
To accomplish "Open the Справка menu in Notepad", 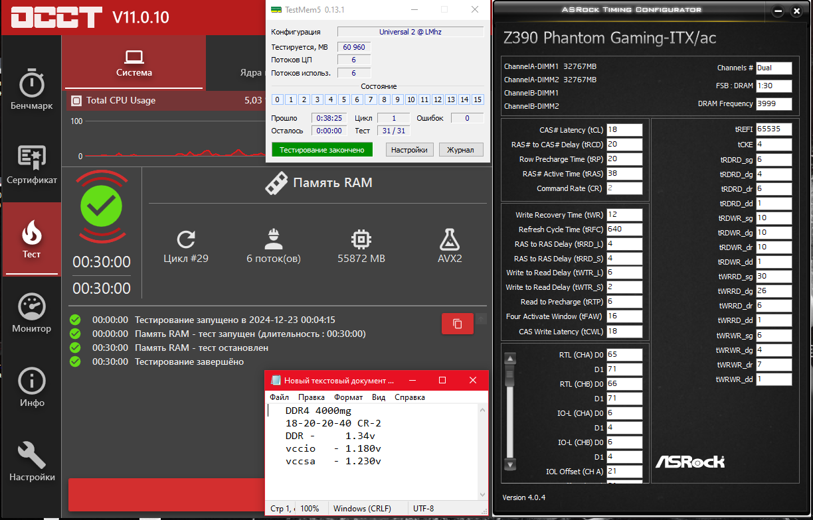I will (x=410, y=397).
